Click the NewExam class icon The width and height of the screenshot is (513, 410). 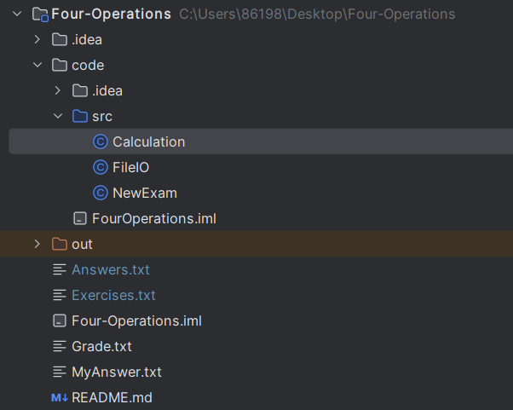click(101, 193)
